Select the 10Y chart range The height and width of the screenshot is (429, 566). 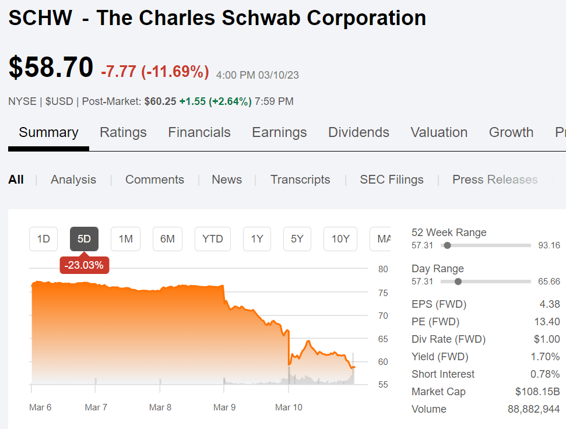click(340, 239)
